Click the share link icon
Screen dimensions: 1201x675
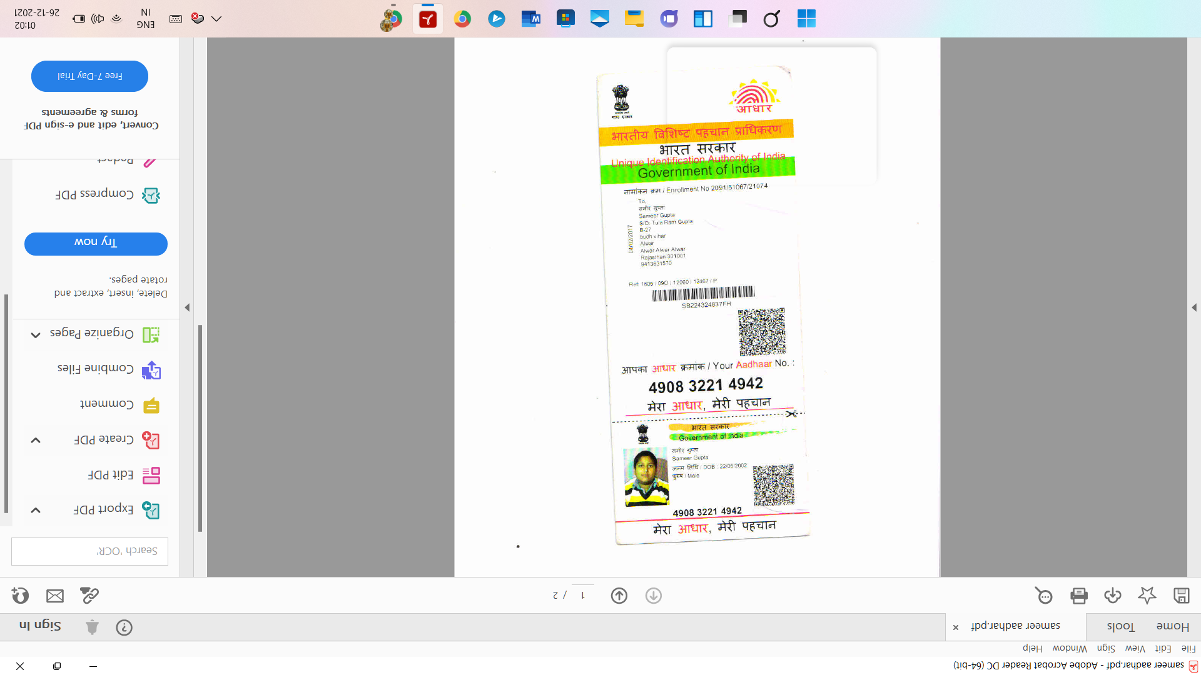click(x=89, y=596)
